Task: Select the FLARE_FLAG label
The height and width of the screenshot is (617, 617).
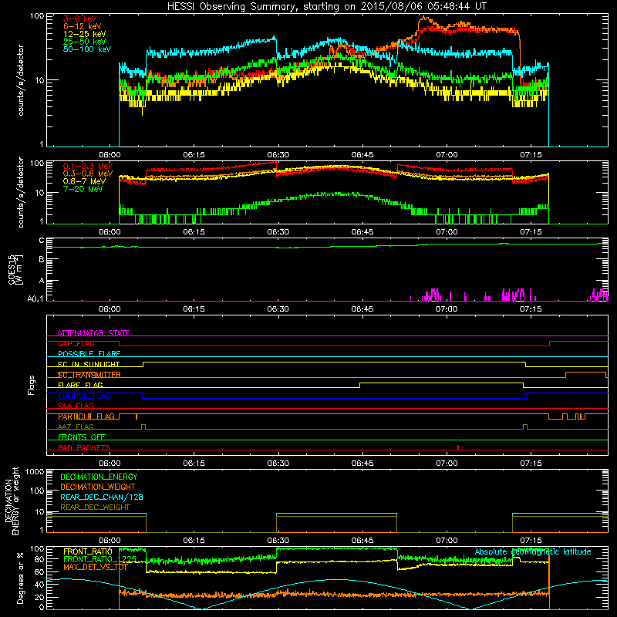Action: point(80,385)
